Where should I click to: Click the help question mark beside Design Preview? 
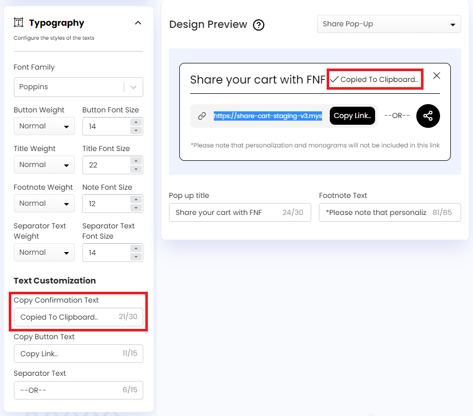point(259,25)
